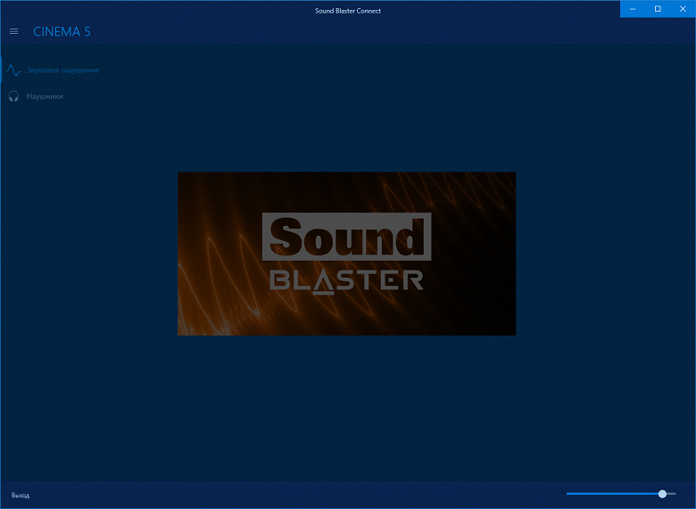Click the volume slider handle

click(x=662, y=494)
